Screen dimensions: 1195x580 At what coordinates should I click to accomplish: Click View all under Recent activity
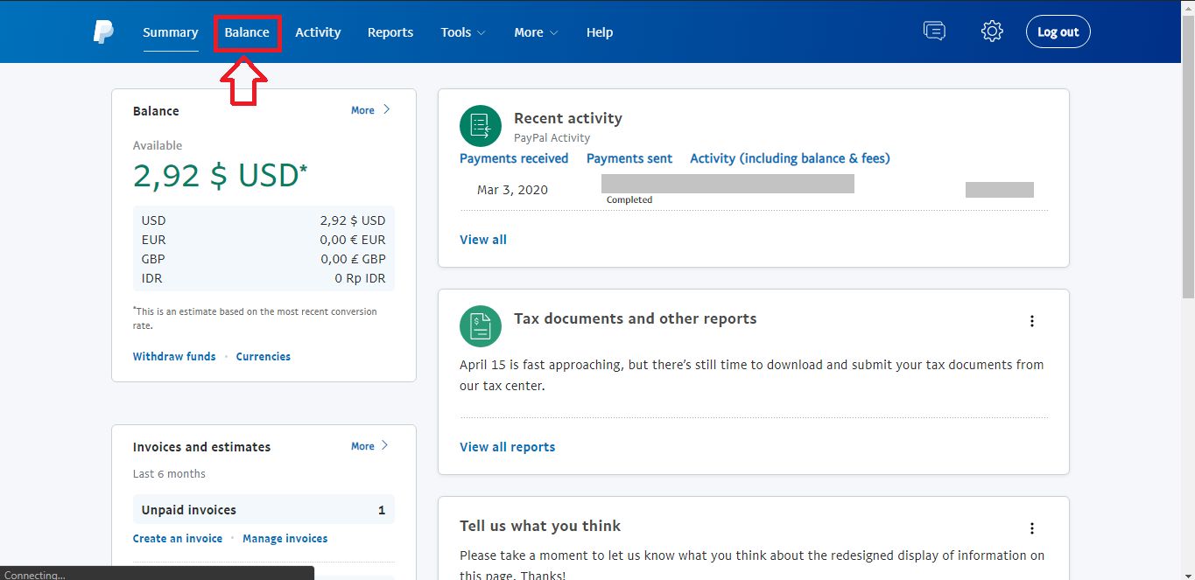(483, 240)
